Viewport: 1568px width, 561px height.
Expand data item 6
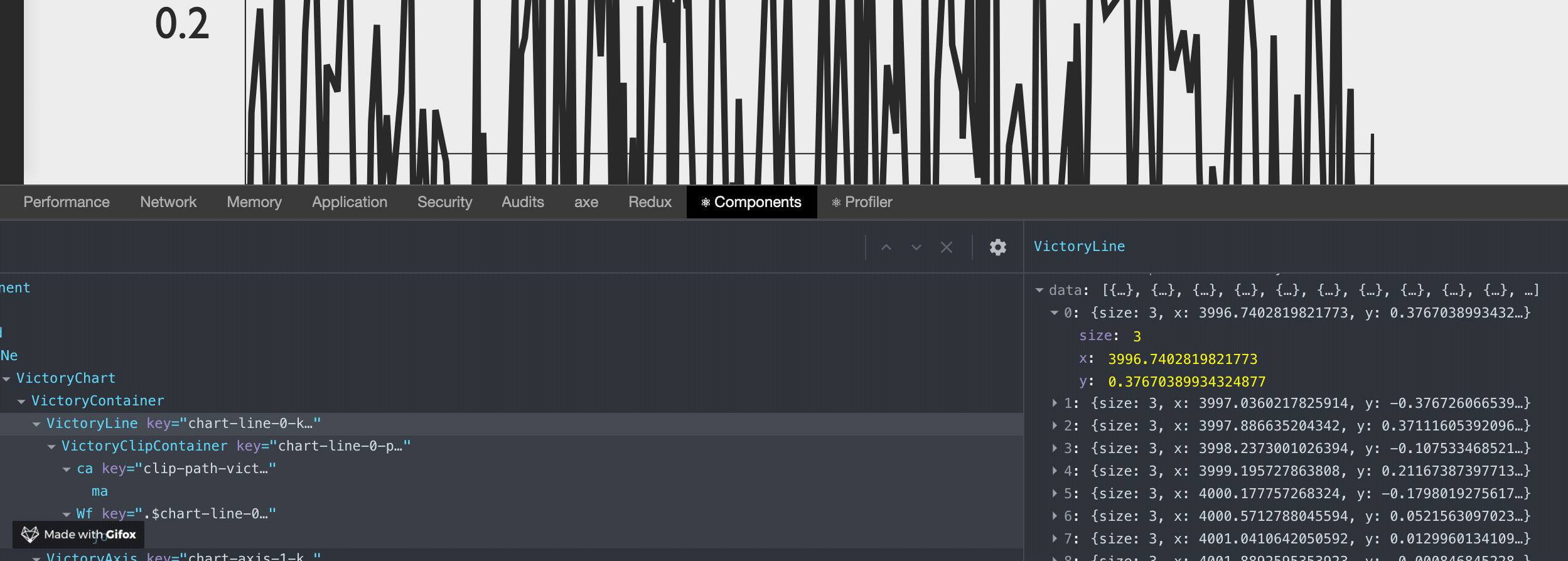1055,516
